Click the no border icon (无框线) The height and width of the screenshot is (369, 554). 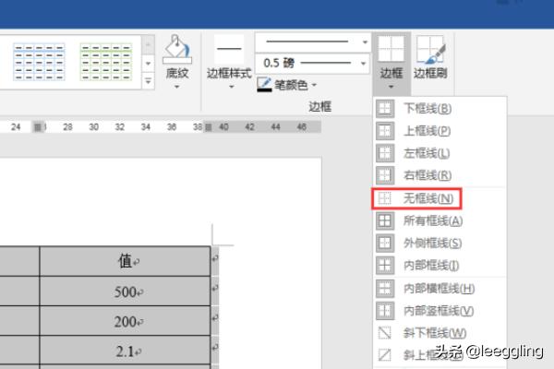coord(385,198)
